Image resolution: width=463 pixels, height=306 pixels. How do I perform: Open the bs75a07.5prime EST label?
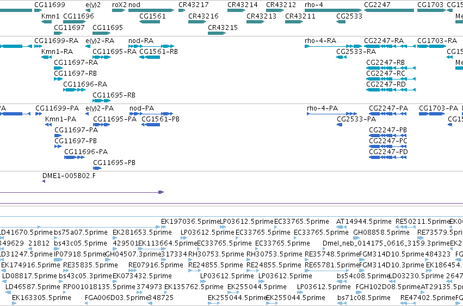[x=81, y=232]
